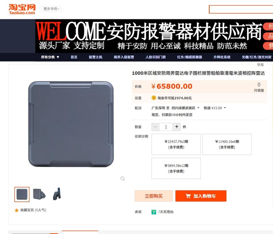The image size is (273, 234).
Task: Expand the 四川成都武侯区 destination dropdown
Action: click(185, 108)
